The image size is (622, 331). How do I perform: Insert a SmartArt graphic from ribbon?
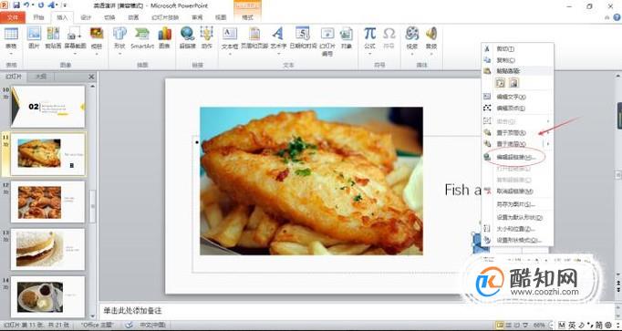[x=142, y=38]
